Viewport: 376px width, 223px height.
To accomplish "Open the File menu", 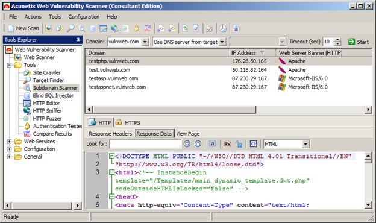I will (13, 17).
